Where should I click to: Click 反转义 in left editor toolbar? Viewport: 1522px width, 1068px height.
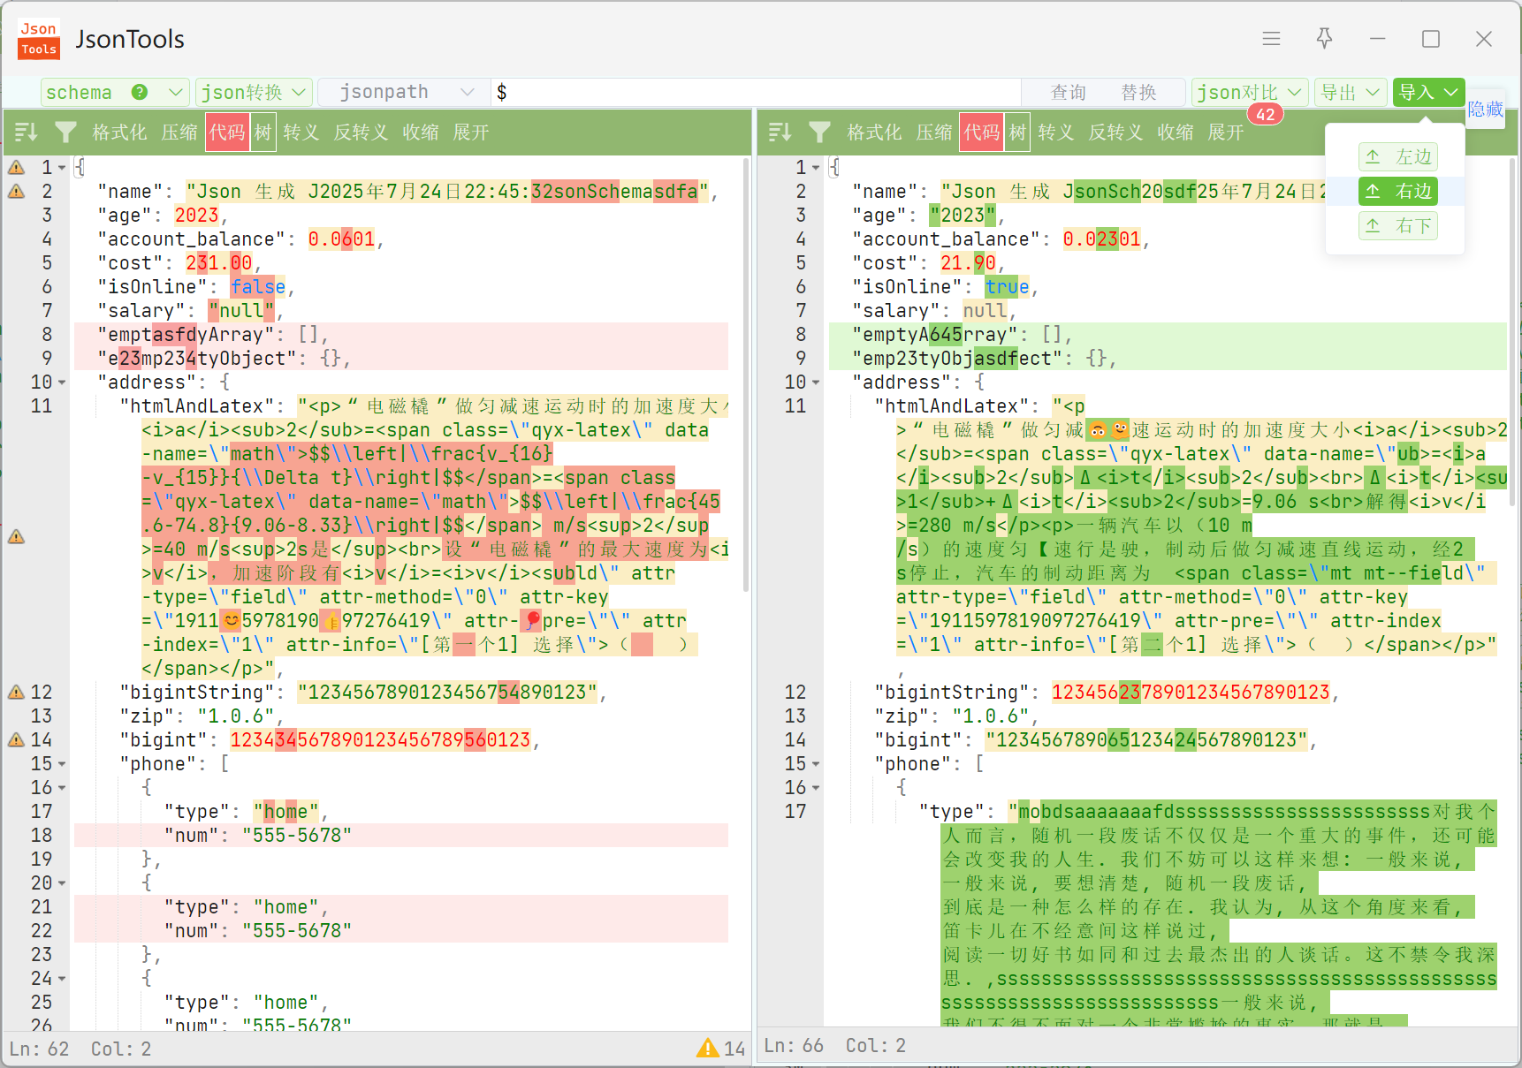[x=361, y=133]
